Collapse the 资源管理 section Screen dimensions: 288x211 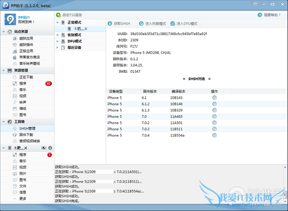point(3,70)
